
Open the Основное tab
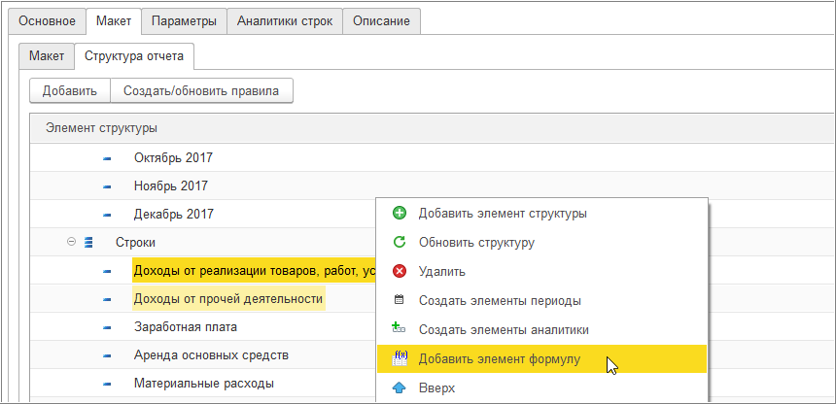(x=48, y=21)
